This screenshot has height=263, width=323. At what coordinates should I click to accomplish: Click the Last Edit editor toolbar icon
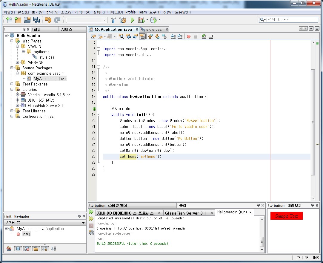pos(93,36)
